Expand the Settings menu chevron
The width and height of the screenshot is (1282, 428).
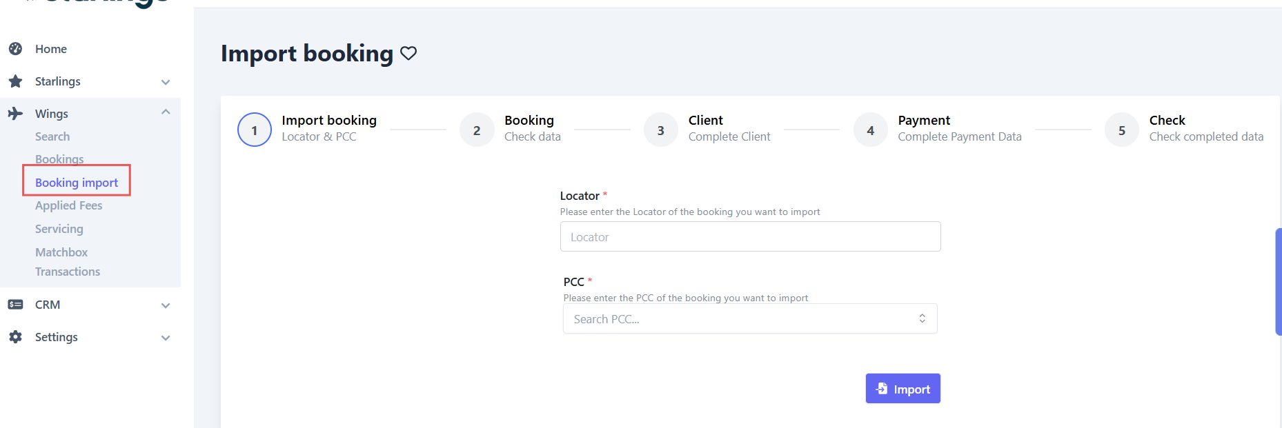click(x=166, y=338)
